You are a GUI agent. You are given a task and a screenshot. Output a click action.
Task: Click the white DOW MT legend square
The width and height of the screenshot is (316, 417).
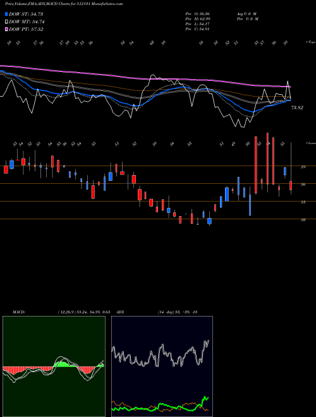click(7, 22)
